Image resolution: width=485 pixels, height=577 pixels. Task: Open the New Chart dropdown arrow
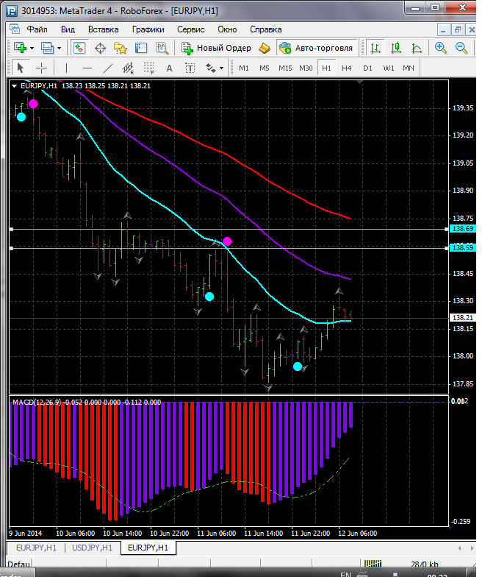tap(32, 49)
